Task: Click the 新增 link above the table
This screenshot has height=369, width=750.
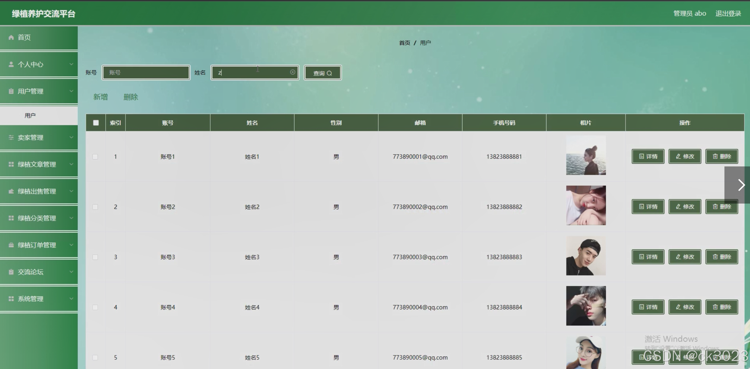Action: pos(100,97)
